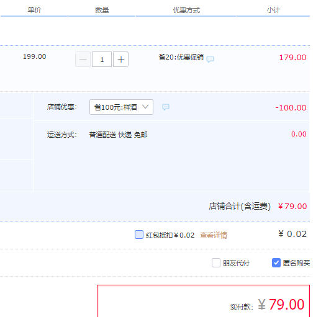Enable the 红包抵扣 ¥0.02 checkbox
This screenshot has height=317, width=326.
click(139, 234)
